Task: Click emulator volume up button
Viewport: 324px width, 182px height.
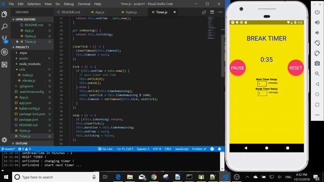Action: click(x=317, y=22)
